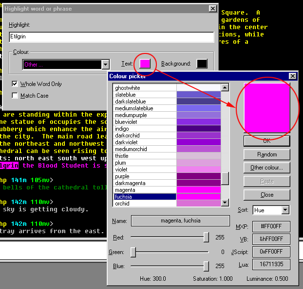The image size is (303, 289).
Task: Click the Paste button
Action: point(267,181)
